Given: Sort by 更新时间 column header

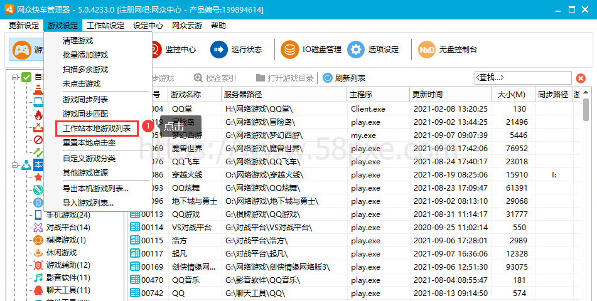Looking at the screenshot, I should click(451, 94).
